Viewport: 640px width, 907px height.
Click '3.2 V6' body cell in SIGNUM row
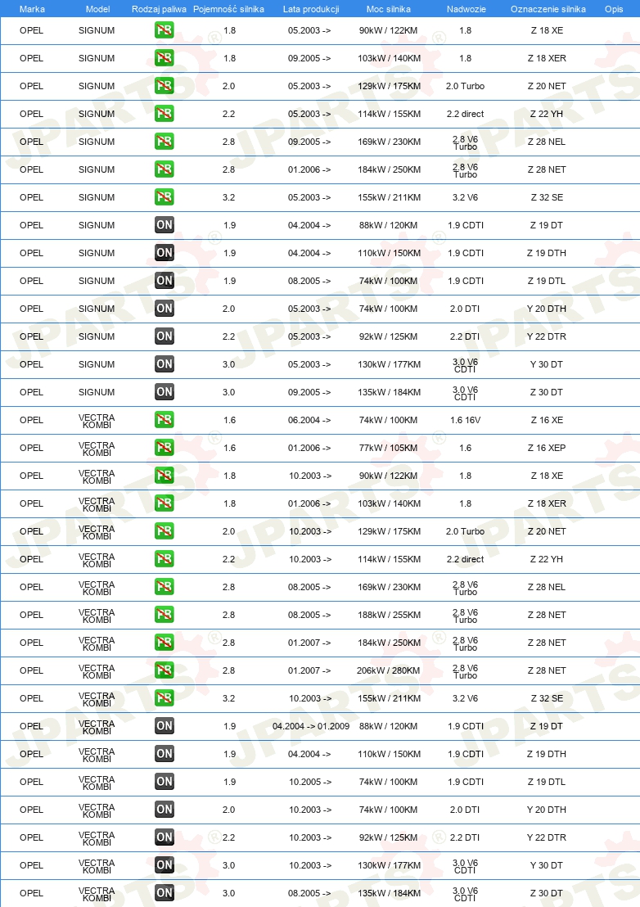(x=466, y=197)
